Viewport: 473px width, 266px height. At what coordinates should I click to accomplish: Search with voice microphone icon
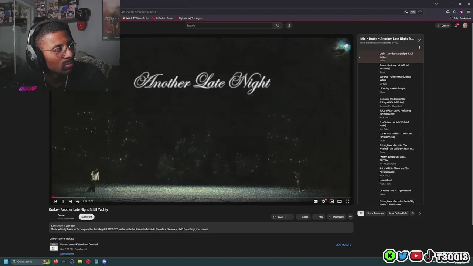(289, 25)
